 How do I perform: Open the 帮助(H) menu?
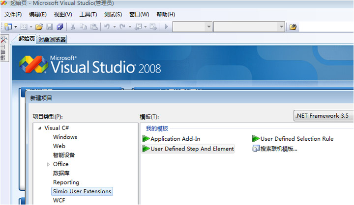[x=166, y=14]
